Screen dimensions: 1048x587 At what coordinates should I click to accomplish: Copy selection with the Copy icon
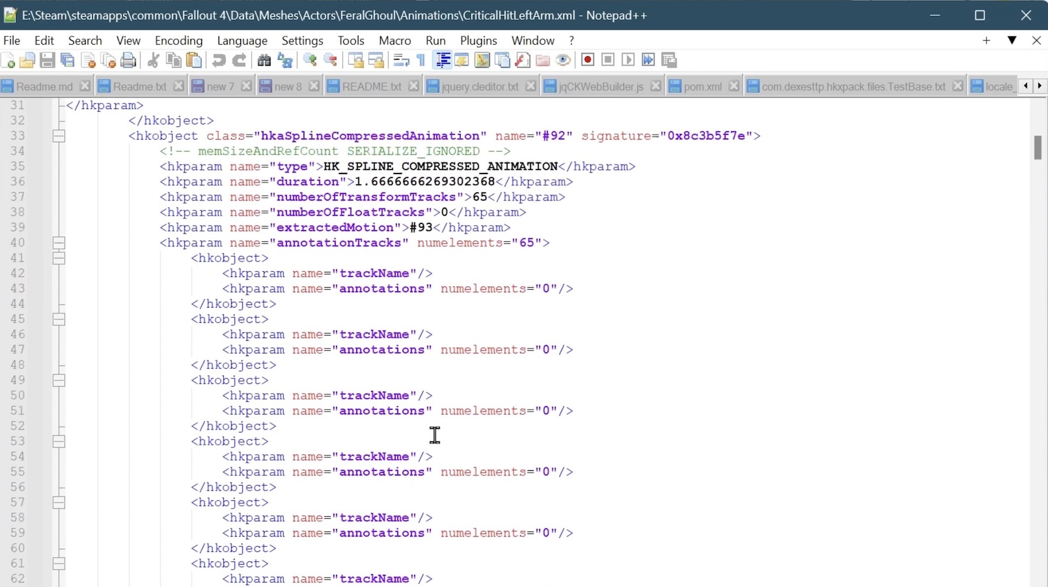(173, 60)
